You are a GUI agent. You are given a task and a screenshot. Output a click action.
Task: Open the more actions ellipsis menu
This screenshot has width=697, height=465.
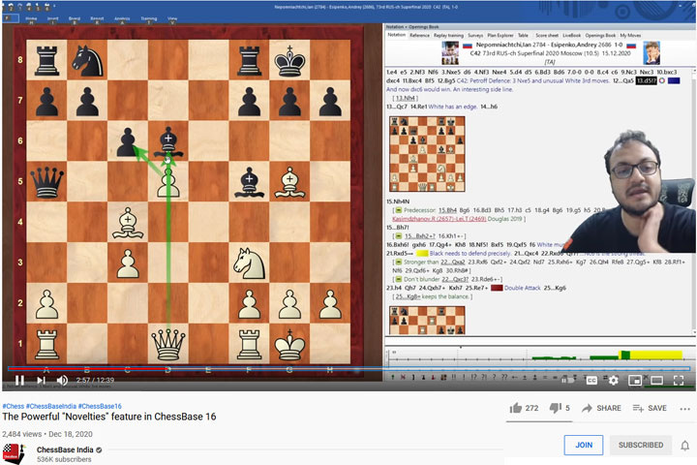click(685, 409)
